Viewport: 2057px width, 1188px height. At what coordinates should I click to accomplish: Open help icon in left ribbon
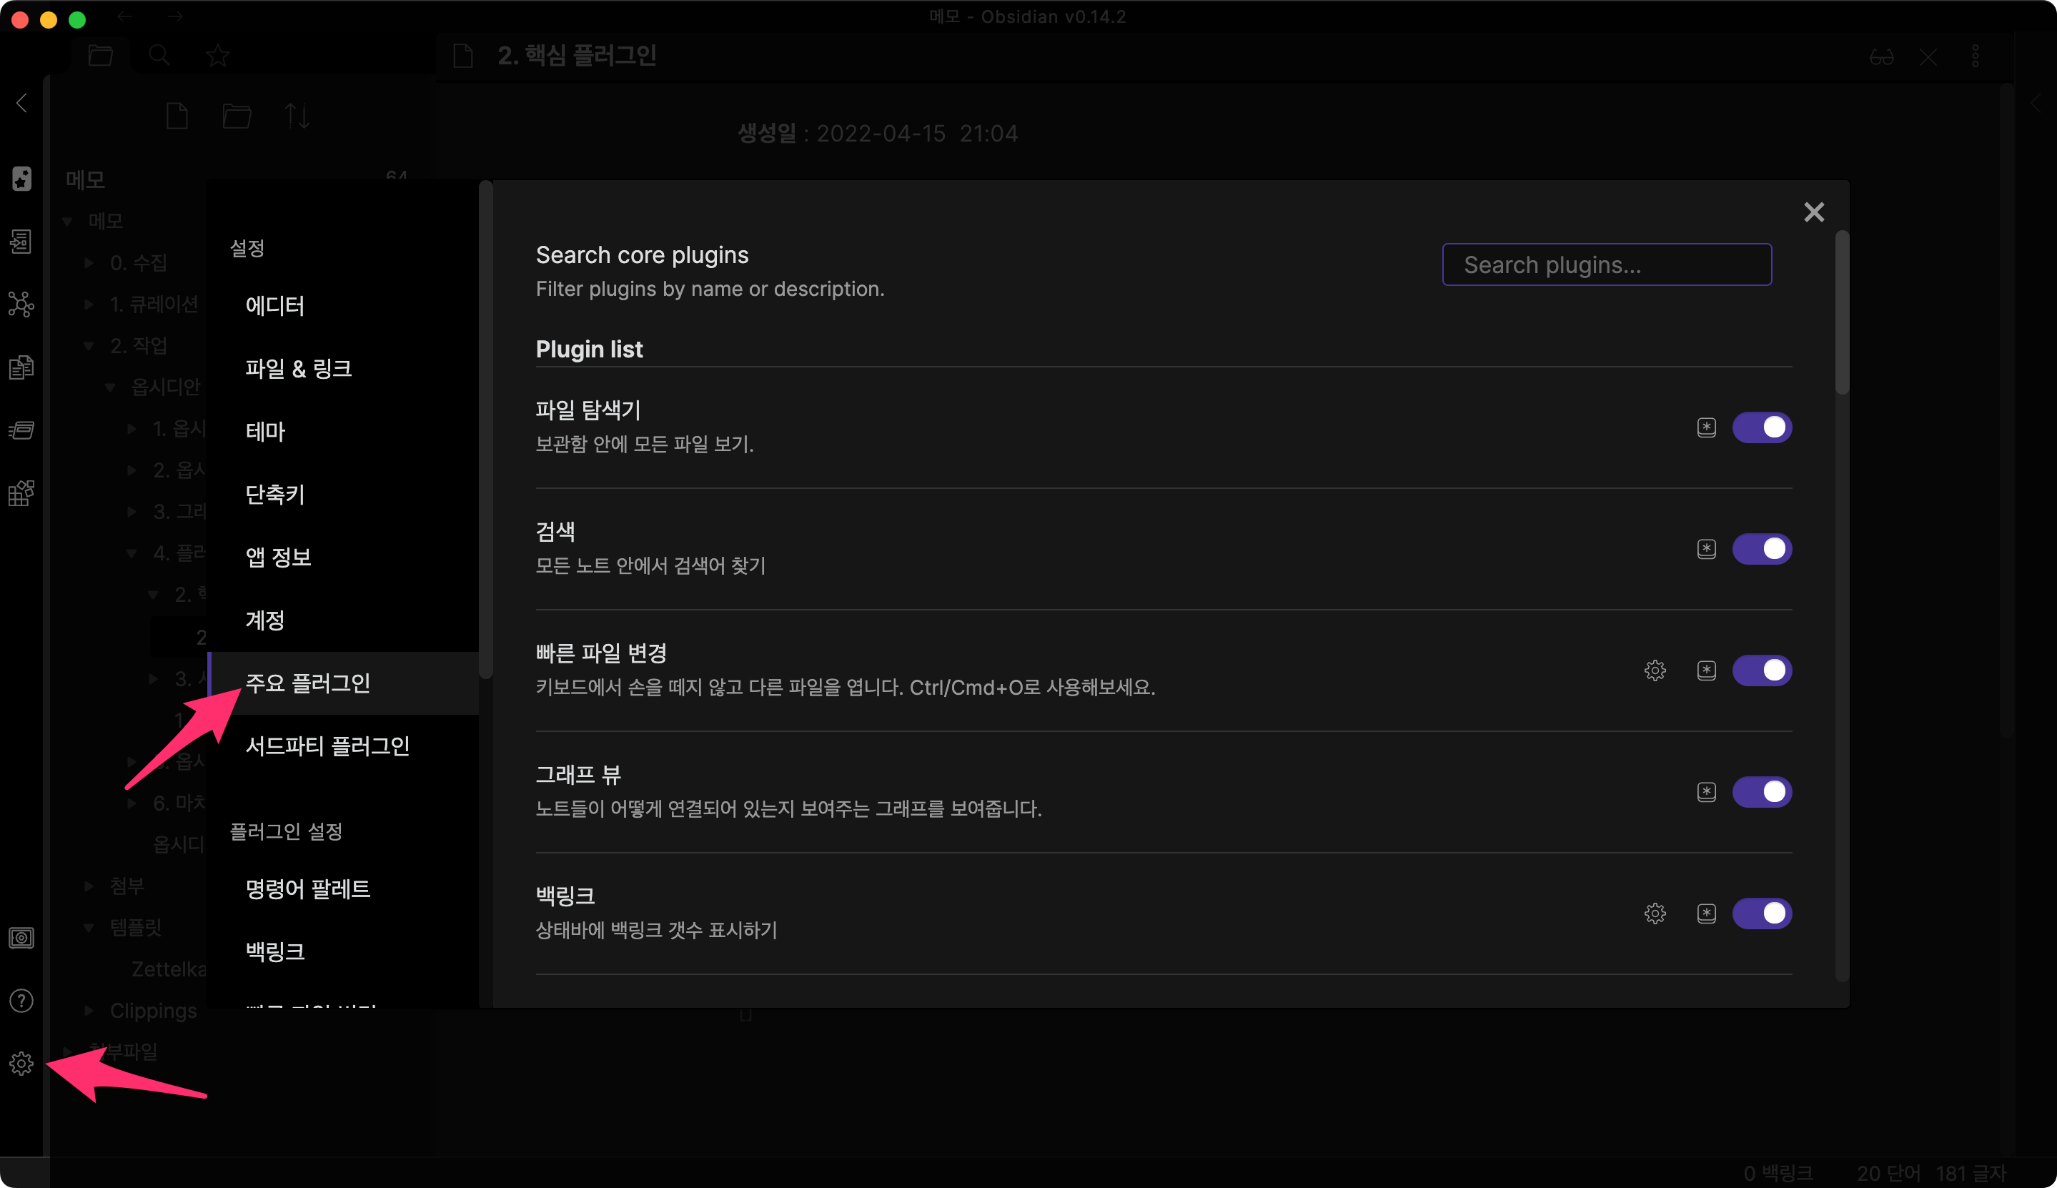(21, 1000)
